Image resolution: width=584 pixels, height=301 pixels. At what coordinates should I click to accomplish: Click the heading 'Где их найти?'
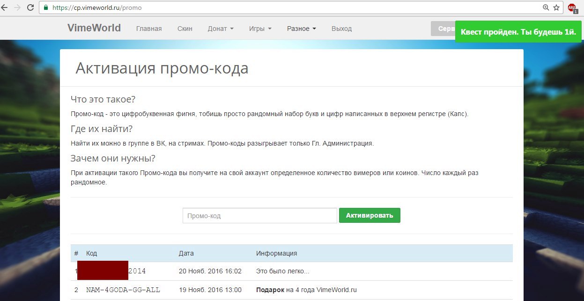click(102, 129)
